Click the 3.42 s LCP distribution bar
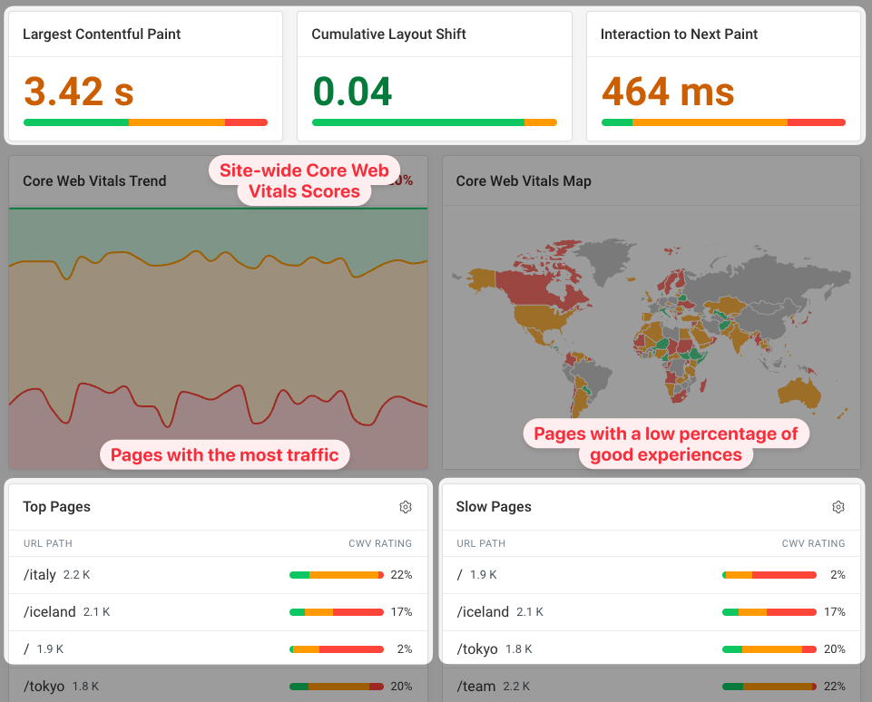The width and height of the screenshot is (872, 702). point(145,122)
